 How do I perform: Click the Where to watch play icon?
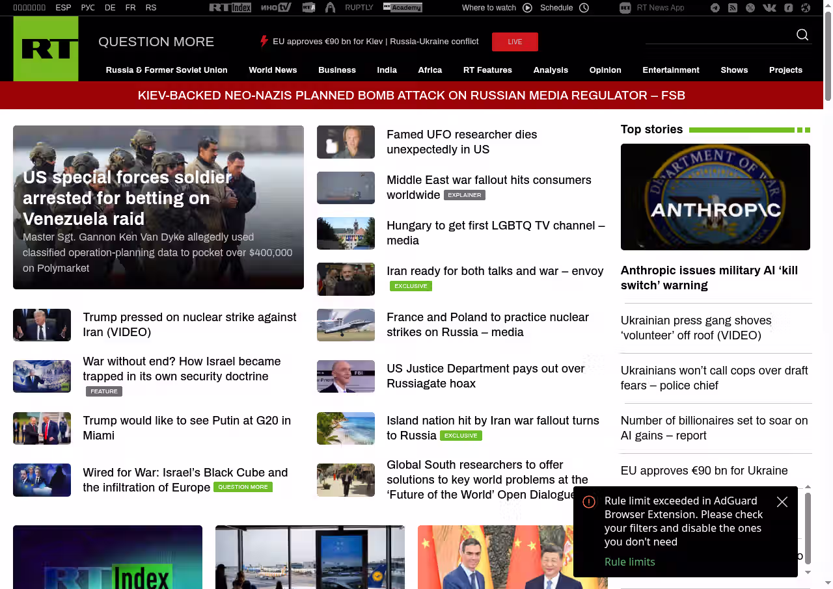tap(527, 8)
